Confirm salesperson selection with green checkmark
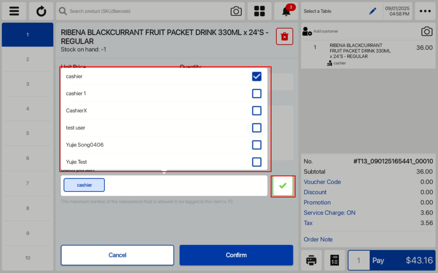Image resolution: width=438 pixels, height=273 pixels. point(283,186)
